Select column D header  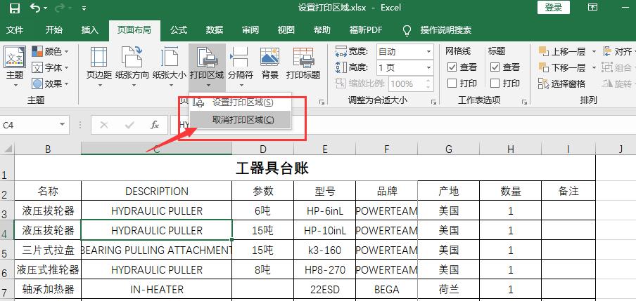[x=263, y=149]
